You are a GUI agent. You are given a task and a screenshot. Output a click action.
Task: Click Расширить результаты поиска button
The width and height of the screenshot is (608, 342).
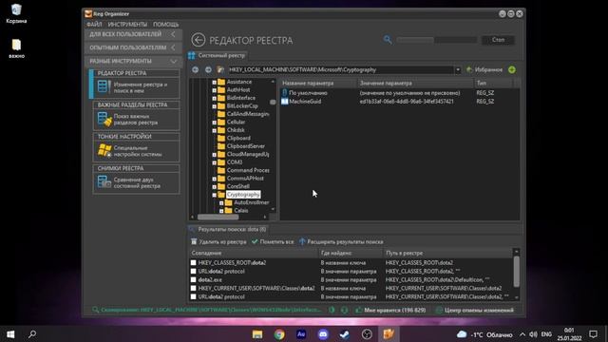[341, 241]
